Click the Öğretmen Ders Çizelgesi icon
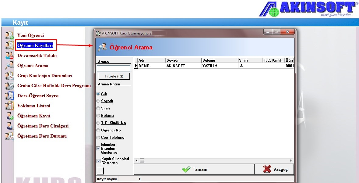The height and width of the screenshot is (183, 359). pos(9,126)
